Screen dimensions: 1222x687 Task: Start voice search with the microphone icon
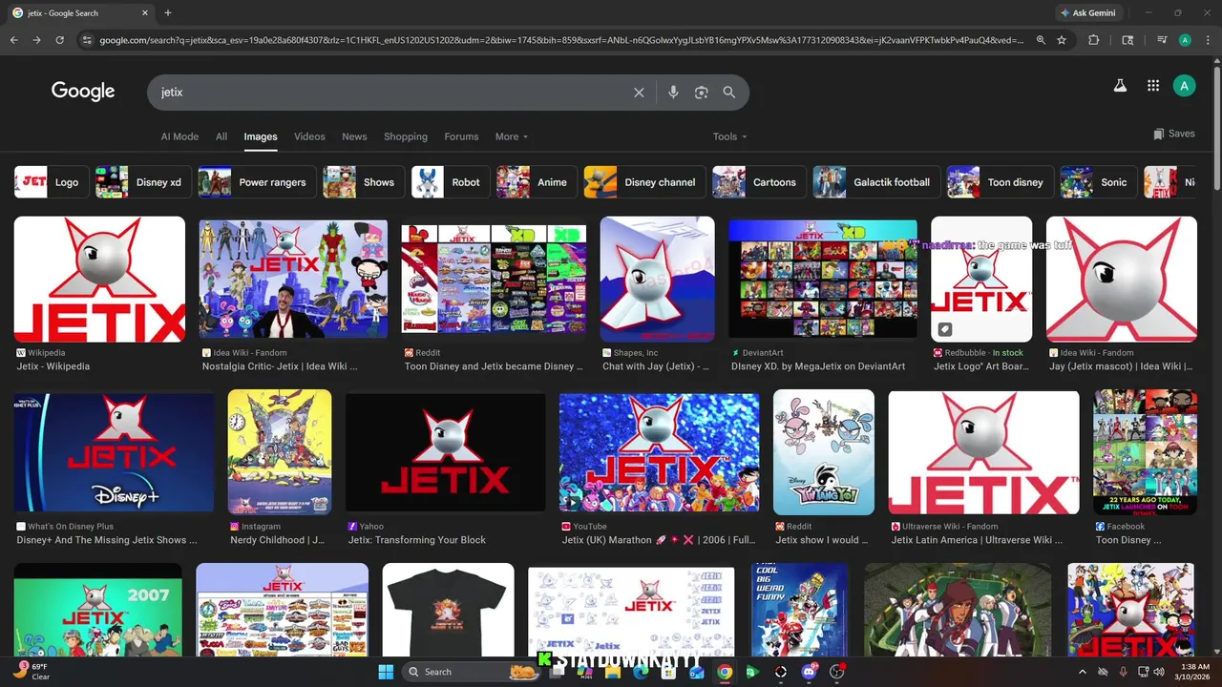tap(673, 93)
